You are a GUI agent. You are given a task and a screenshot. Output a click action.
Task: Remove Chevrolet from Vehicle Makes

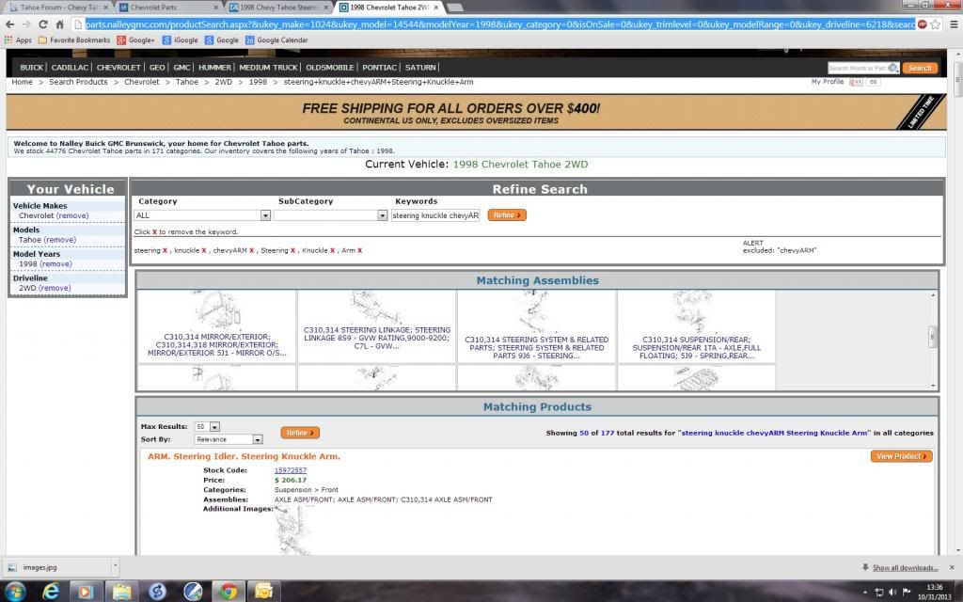(x=71, y=216)
